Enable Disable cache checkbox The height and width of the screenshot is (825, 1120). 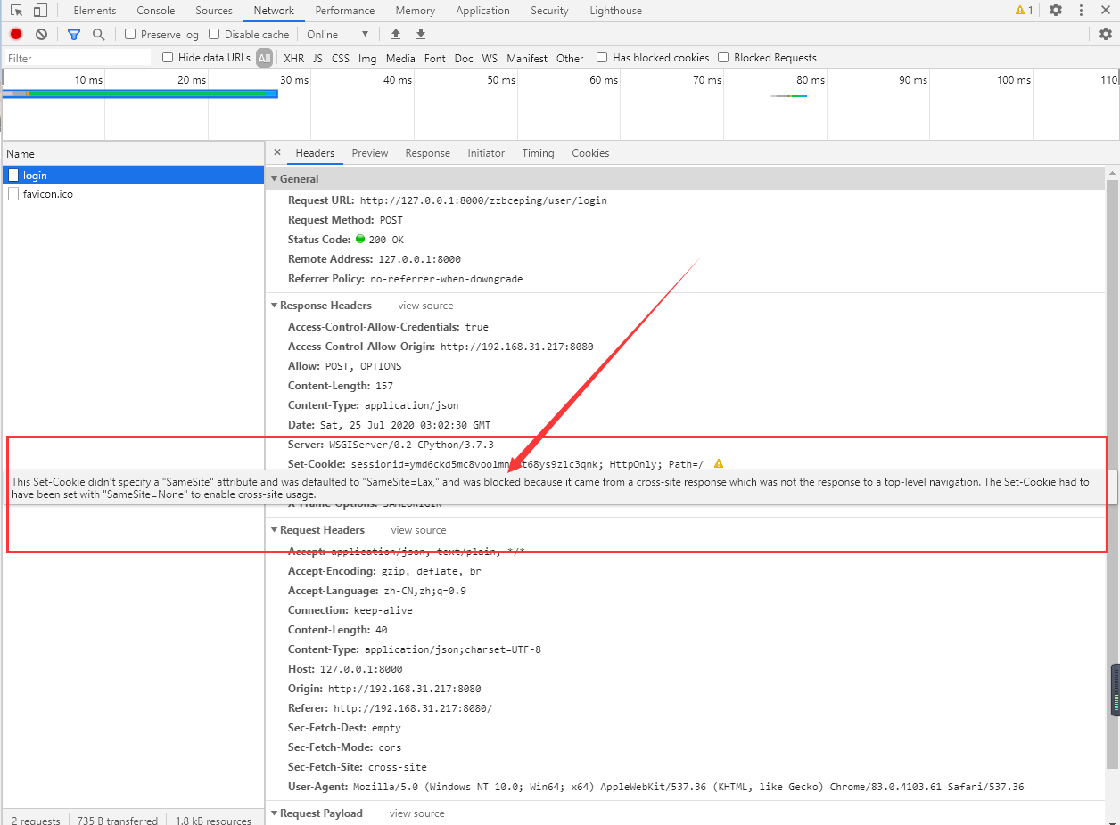tap(214, 34)
